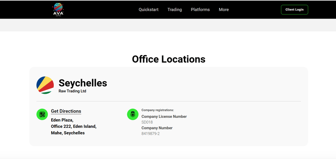
Task: Open the Platforms menu
Action: coord(200,10)
